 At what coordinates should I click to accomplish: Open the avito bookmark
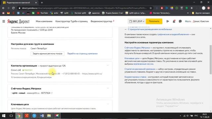coord(54,13)
